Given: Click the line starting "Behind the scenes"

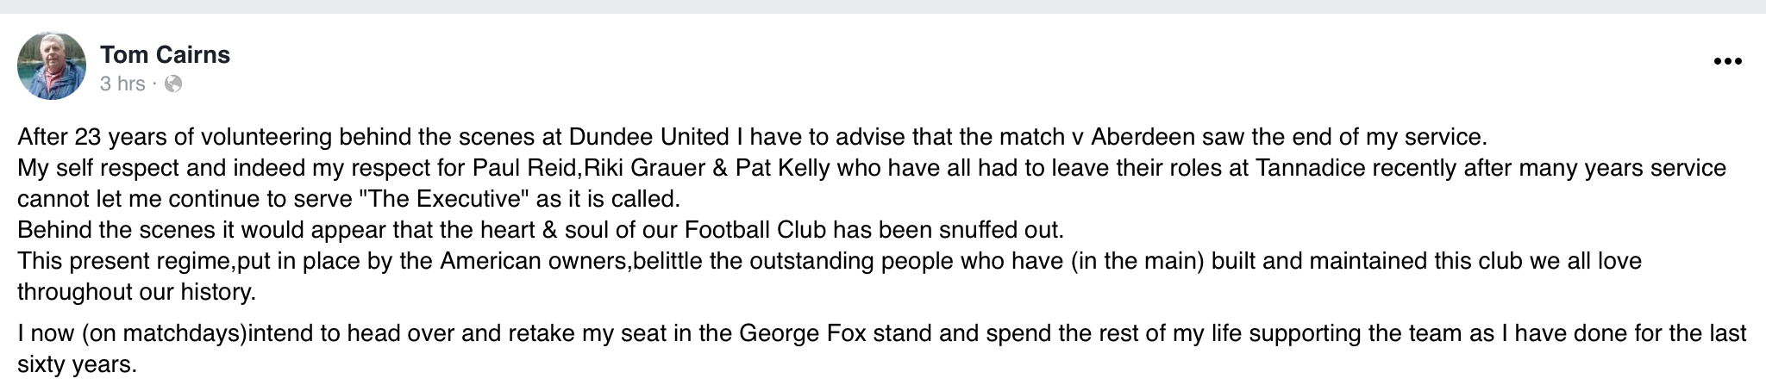Looking at the screenshot, I should [x=540, y=230].
